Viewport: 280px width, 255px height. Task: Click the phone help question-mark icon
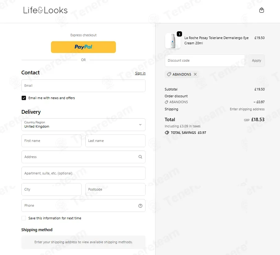(x=140, y=206)
